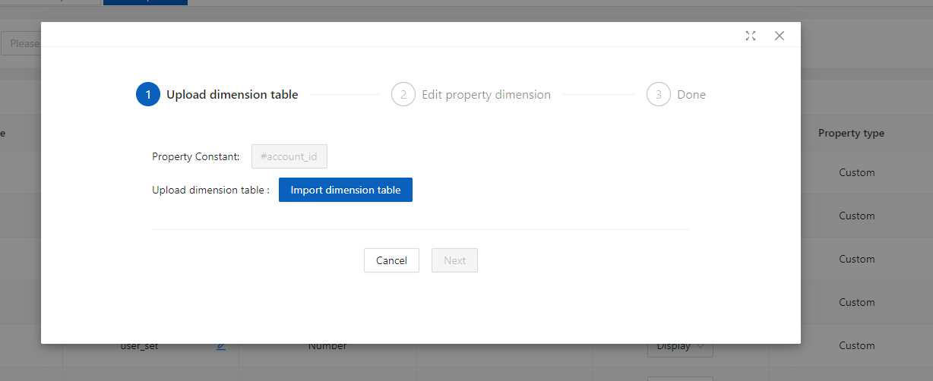Click the step 3 circle indicator
The height and width of the screenshot is (381, 933).
(x=659, y=95)
